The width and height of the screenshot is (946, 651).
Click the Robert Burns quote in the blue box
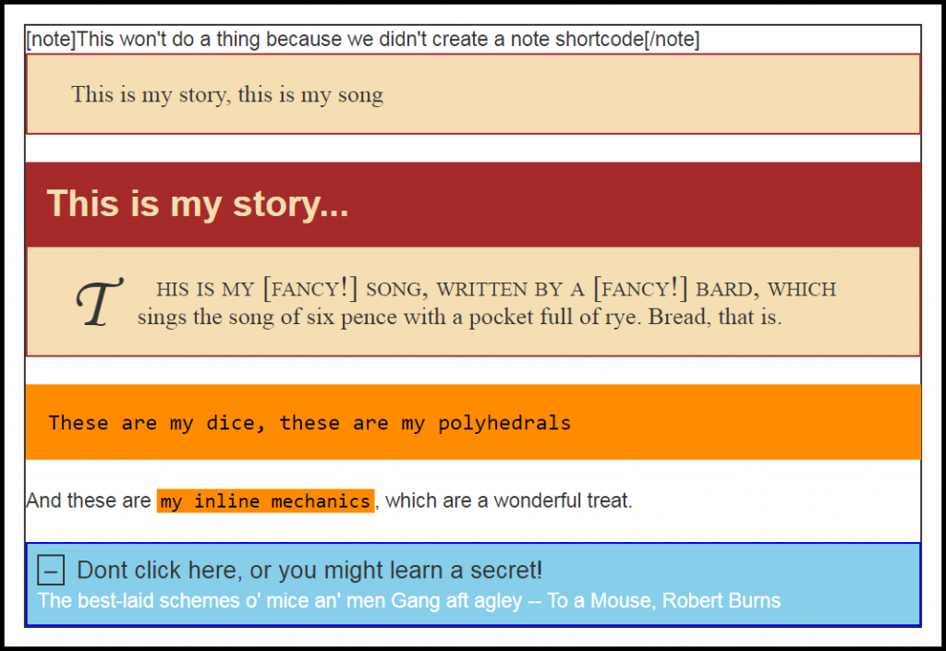(409, 600)
